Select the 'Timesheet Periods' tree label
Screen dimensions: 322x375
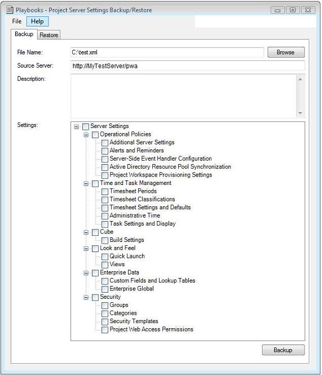click(x=133, y=191)
